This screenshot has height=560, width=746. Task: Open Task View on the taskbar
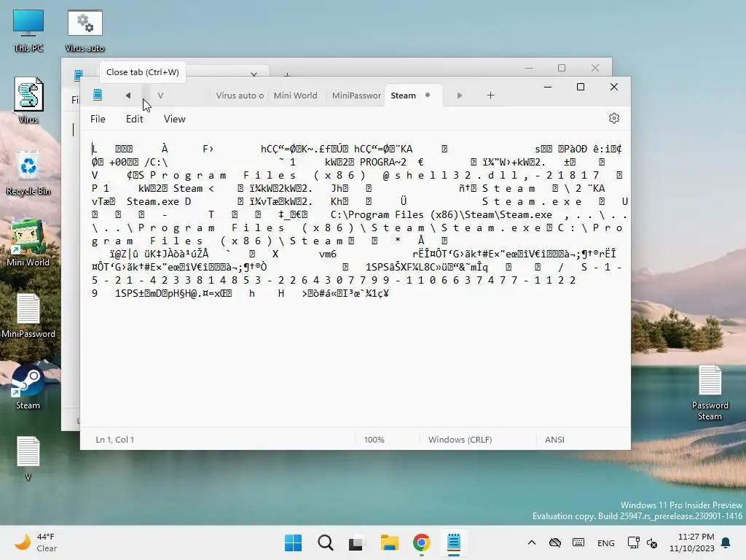(x=356, y=542)
